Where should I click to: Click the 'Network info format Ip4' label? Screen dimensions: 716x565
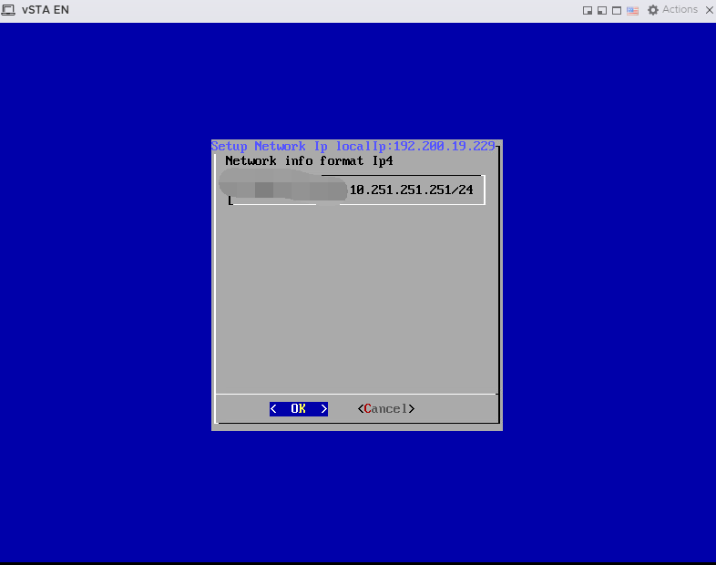(x=309, y=160)
